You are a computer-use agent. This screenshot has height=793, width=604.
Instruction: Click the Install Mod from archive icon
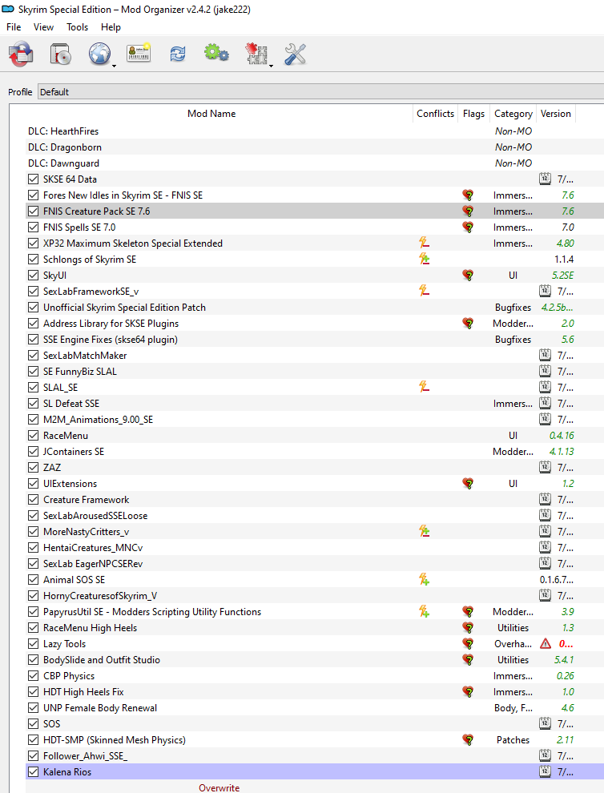[x=60, y=54]
